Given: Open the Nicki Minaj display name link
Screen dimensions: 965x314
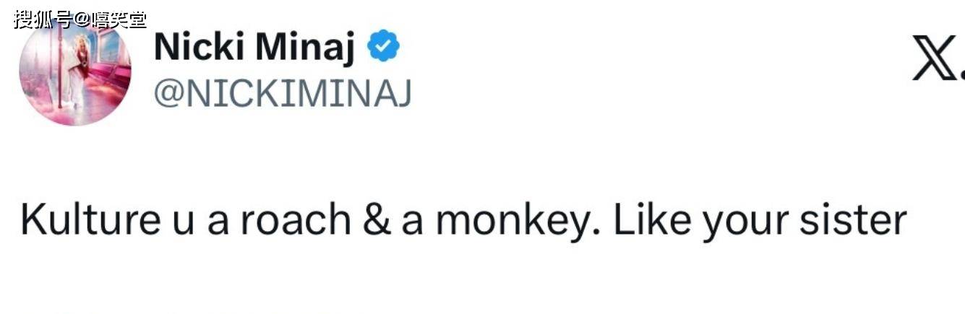Looking at the screenshot, I should [254, 48].
